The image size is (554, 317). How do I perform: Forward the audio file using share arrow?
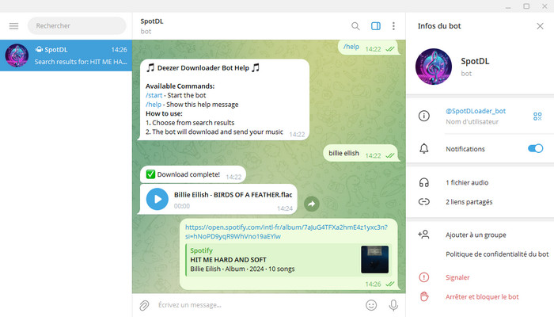[312, 204]
